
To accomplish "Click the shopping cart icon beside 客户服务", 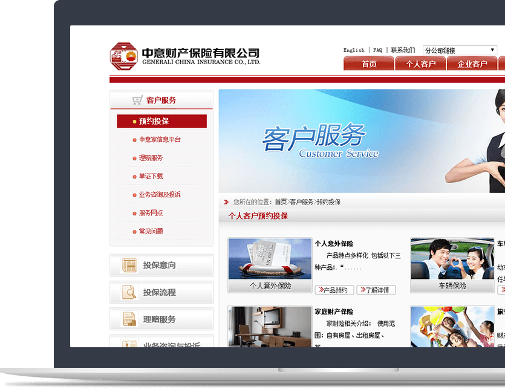I will coord(137,100).
